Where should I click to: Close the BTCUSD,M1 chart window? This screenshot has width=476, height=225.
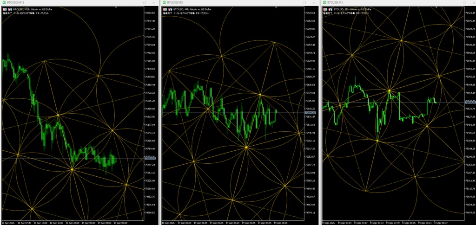[x=473, y=3]
